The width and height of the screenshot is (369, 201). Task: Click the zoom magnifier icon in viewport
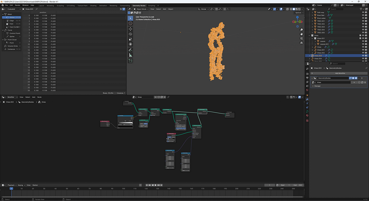301,30
